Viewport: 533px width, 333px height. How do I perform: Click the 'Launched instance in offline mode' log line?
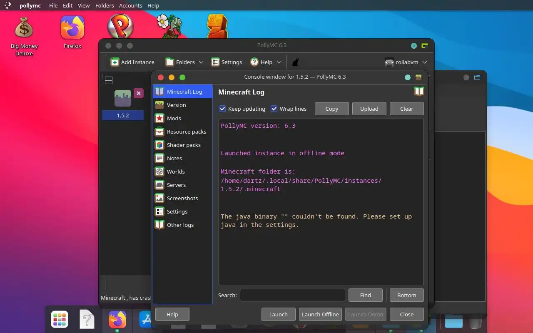282,153
